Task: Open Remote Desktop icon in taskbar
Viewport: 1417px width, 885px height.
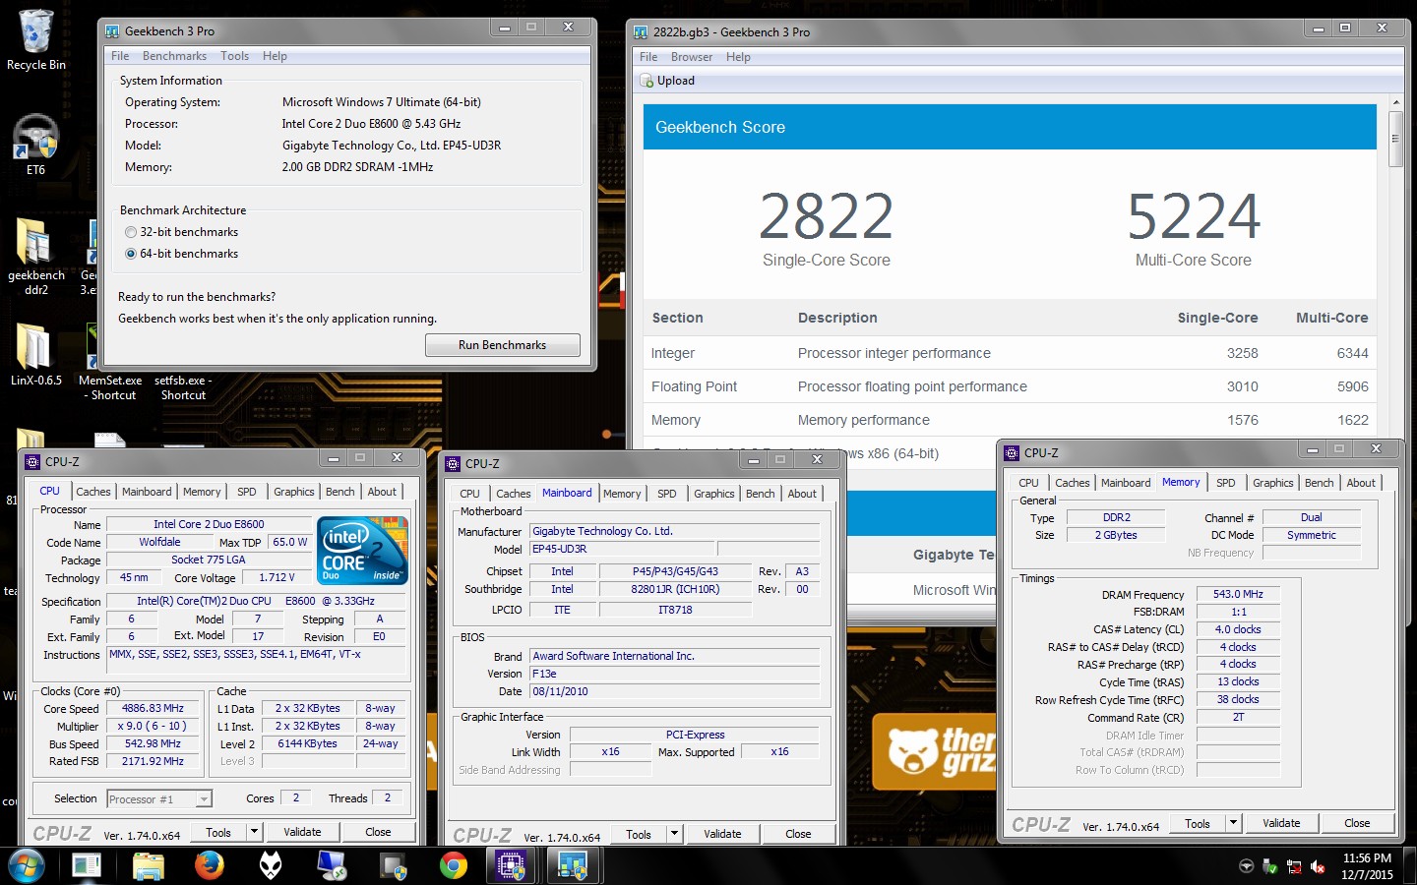Action: 332,865
